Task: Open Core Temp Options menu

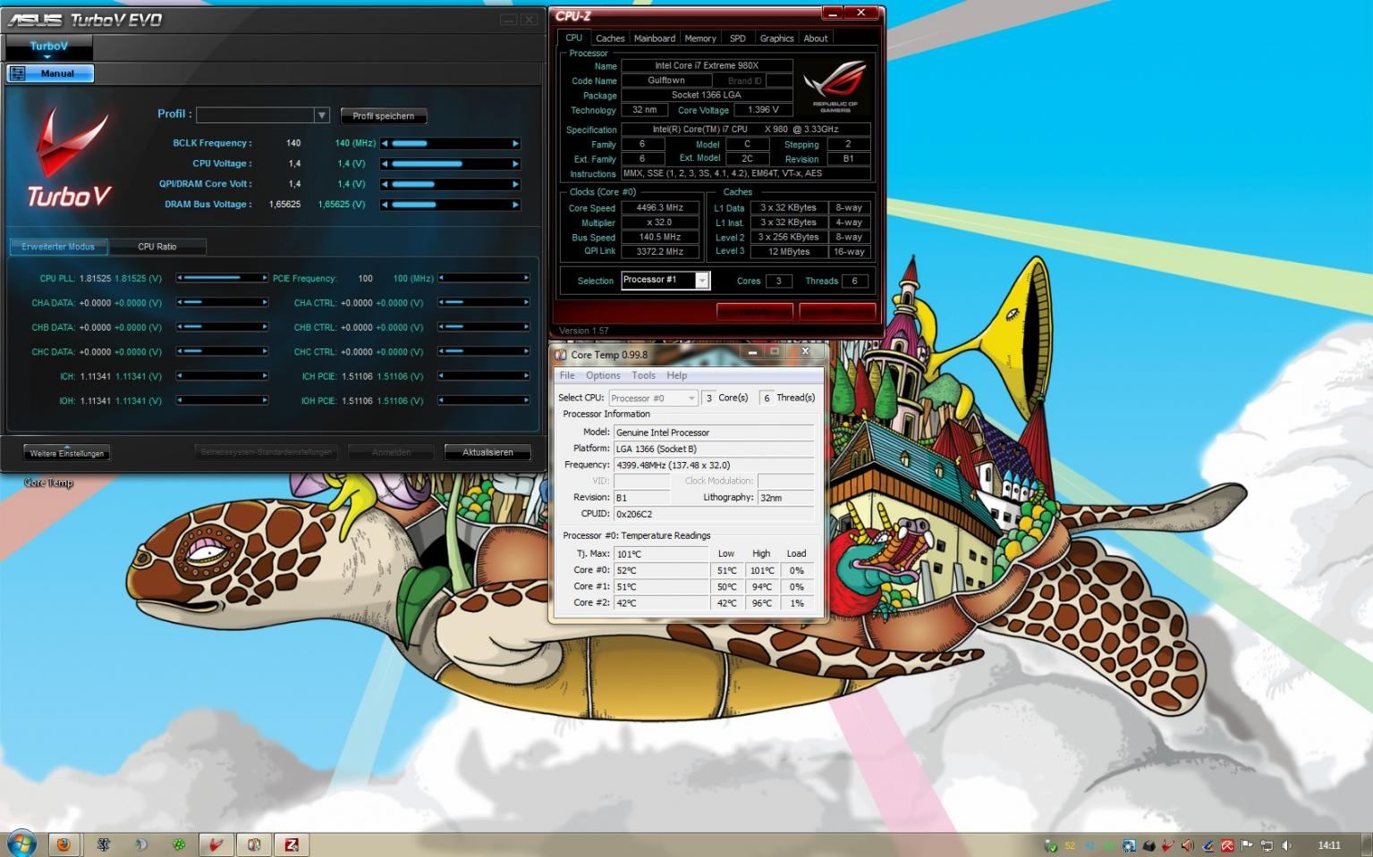Action: point(603,375)
